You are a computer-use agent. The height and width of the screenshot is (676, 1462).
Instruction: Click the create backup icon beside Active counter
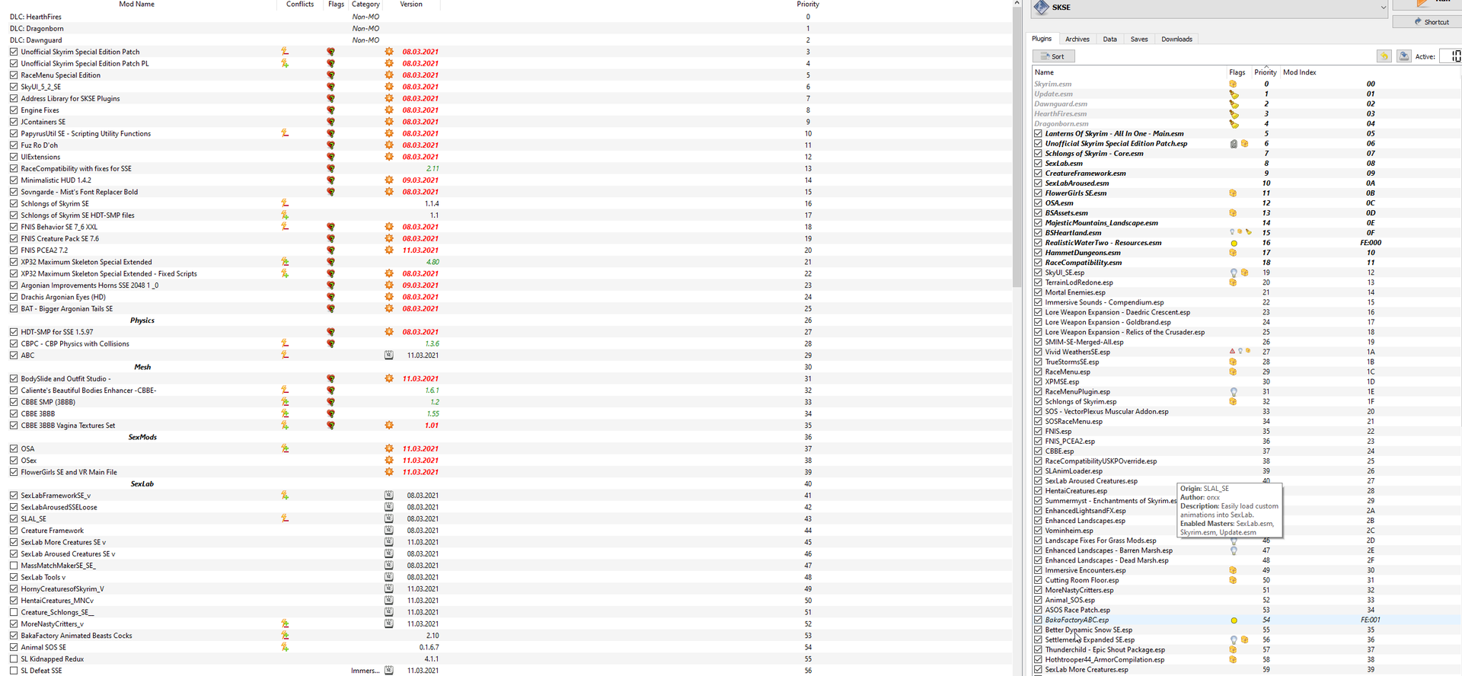coord(1403,56)
